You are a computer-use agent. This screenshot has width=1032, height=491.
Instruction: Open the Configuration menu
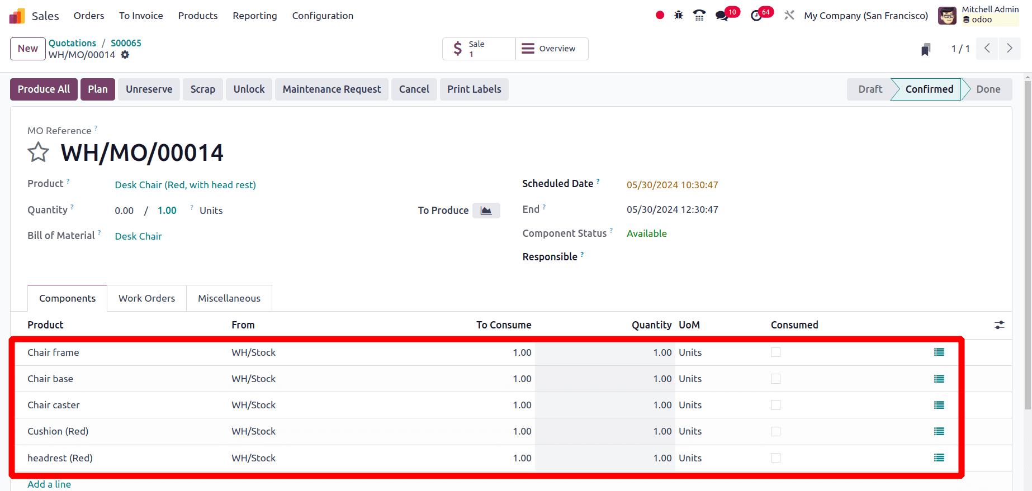pyautogui.click(x=323, y=16)
